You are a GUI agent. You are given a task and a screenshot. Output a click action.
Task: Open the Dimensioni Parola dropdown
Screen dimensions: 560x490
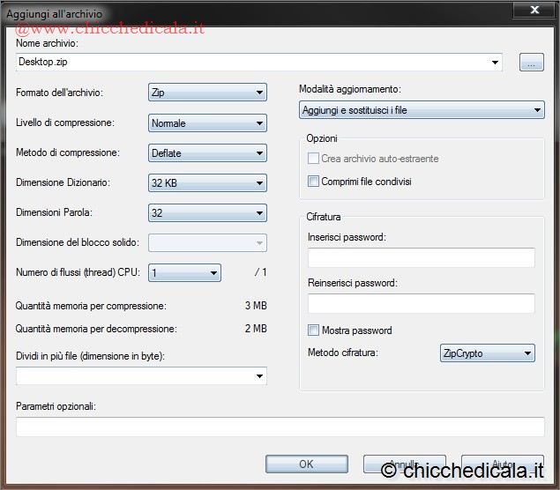207,213
